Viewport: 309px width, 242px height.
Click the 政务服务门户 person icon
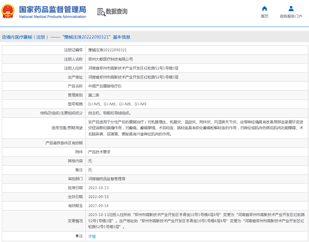pyautogui.click(x=291, y=9)
